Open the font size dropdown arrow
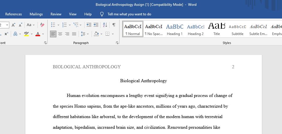Image resolution: width=282 pixels, height=134 pixels. tap(7, 25)
